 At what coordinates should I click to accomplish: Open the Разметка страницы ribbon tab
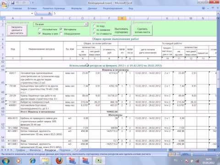pyautogui.click(x=54, y=8)
